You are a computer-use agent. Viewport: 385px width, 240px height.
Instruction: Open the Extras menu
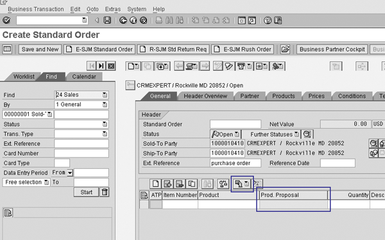point(113,9)
